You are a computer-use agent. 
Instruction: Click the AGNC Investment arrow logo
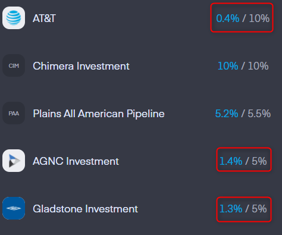coord(14,161)
